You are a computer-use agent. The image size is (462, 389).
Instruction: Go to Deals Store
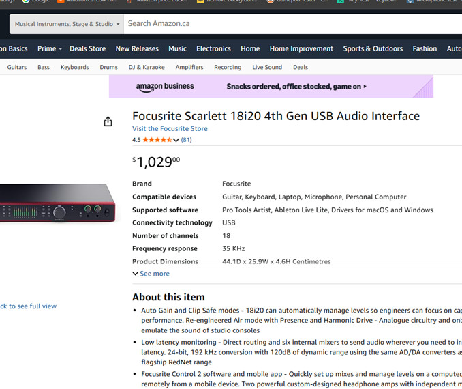87,48
